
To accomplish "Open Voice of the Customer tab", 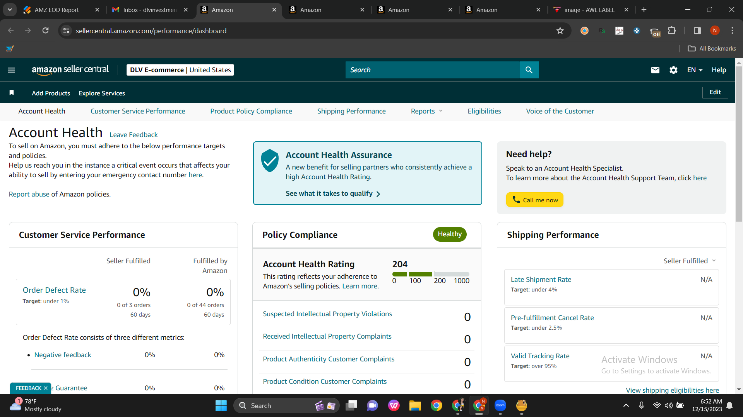I will (x=560, y=111).
